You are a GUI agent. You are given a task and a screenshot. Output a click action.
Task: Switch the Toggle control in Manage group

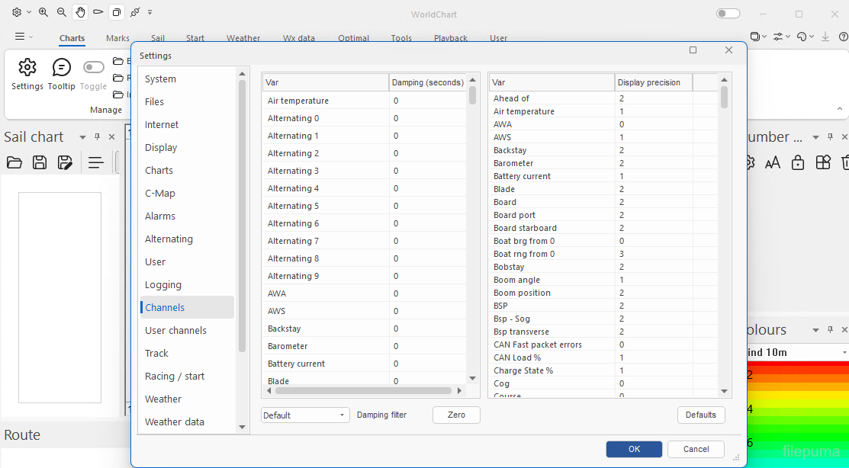pyautogui.click(x=94, y=68)
